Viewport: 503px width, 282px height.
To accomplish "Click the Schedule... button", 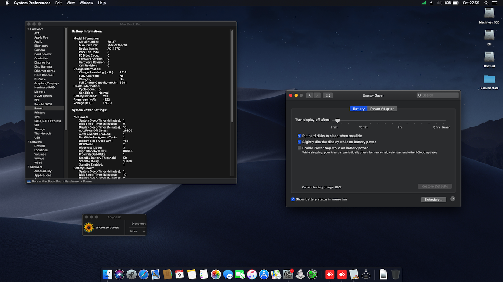I will [433, 200].
